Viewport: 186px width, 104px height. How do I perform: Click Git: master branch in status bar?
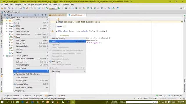(154, 99)
